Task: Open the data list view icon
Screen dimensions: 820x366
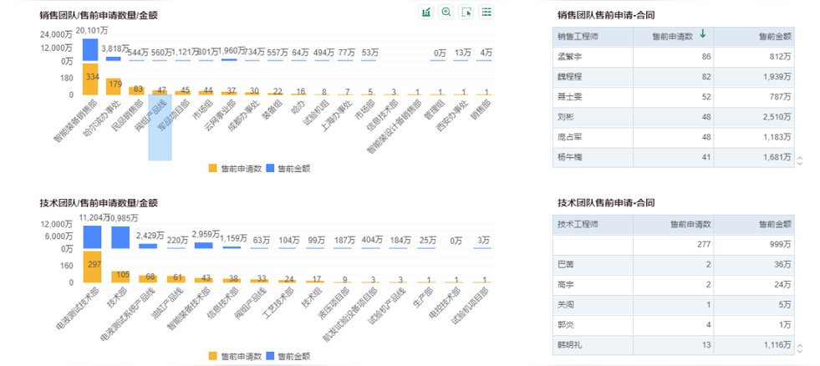Action: click(486, 13)
